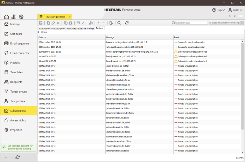Image resolution: width=245 pixels, height=162 pixels.
Task: Click the plus add toolbar icon
Action: [99, 23]
